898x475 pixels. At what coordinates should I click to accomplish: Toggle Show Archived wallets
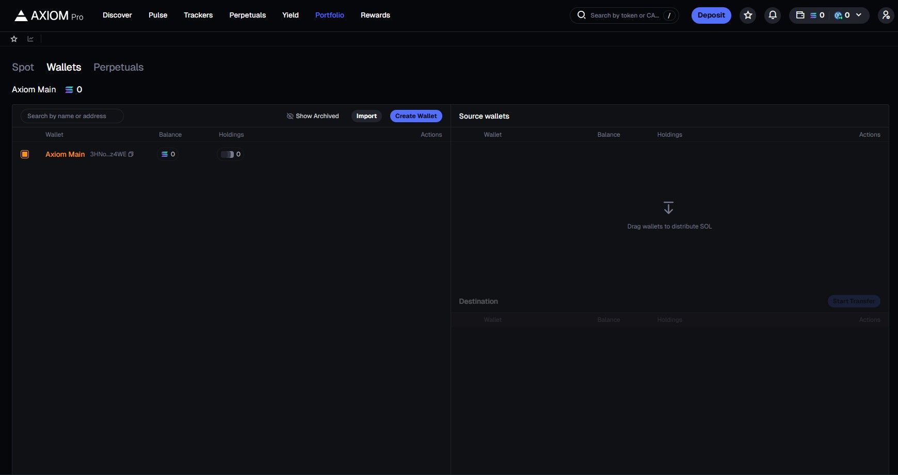(x=313, y=116)
